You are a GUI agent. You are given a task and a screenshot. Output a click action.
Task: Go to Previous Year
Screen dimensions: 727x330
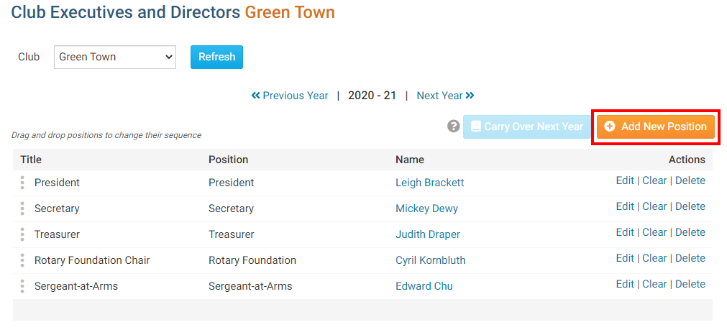click(x=290, y=96)
